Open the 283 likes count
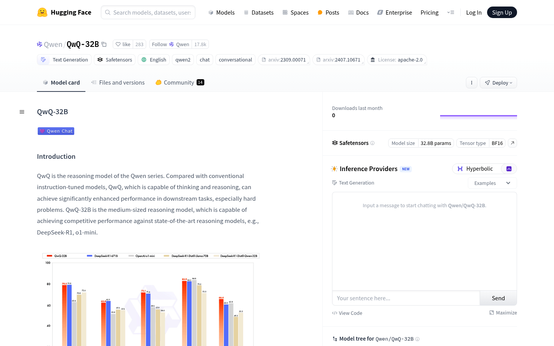This screenshot has height=346, width=554. pos(139,44)
